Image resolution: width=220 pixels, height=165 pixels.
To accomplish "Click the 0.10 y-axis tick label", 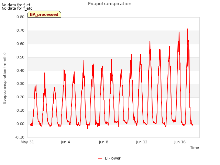I will click(x=21, y=111).
